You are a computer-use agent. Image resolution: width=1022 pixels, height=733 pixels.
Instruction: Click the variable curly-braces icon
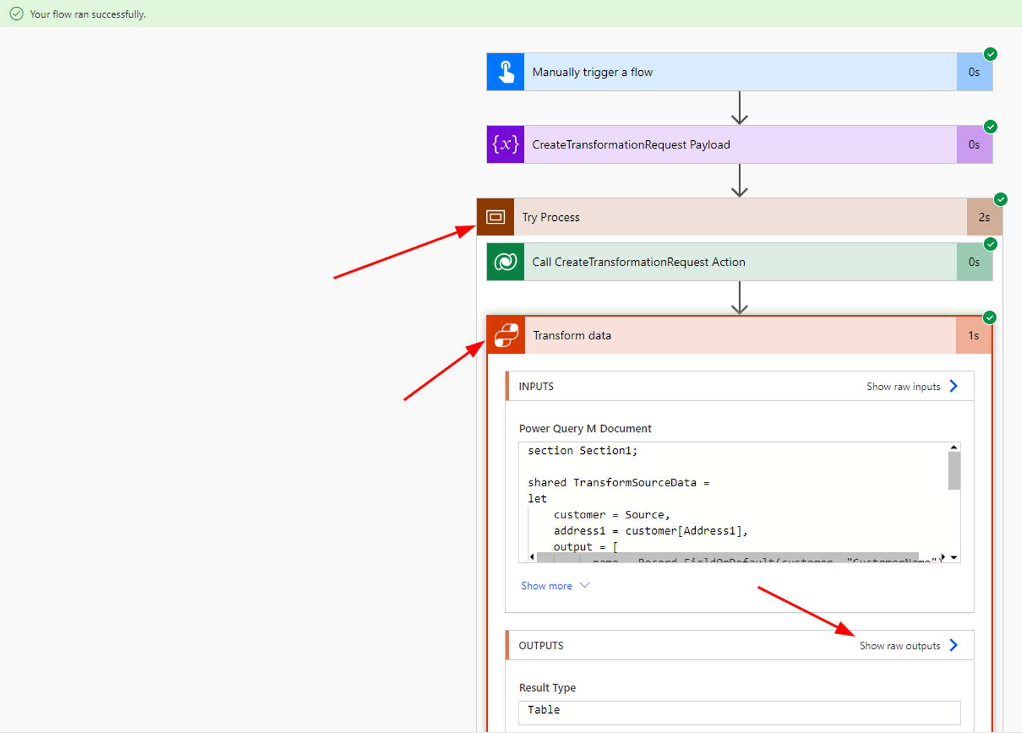point(505,145)
